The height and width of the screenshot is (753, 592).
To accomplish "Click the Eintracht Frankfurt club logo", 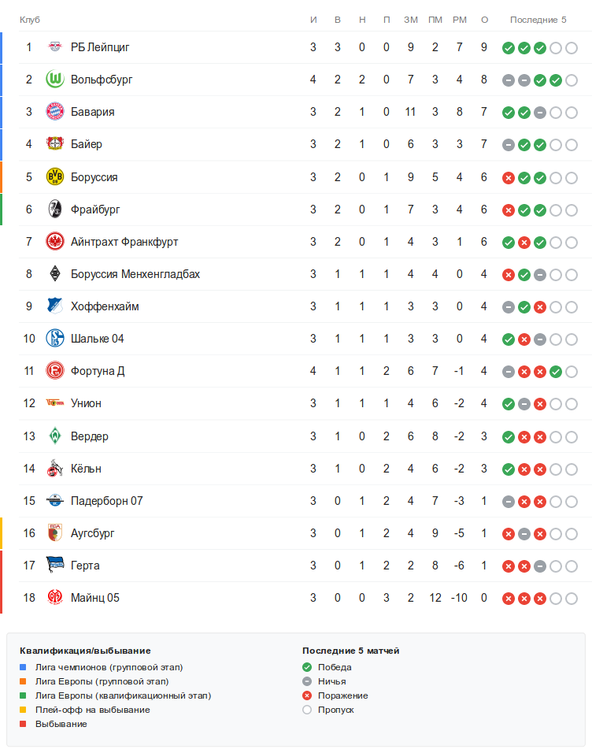I will click(x=54, y=242).
